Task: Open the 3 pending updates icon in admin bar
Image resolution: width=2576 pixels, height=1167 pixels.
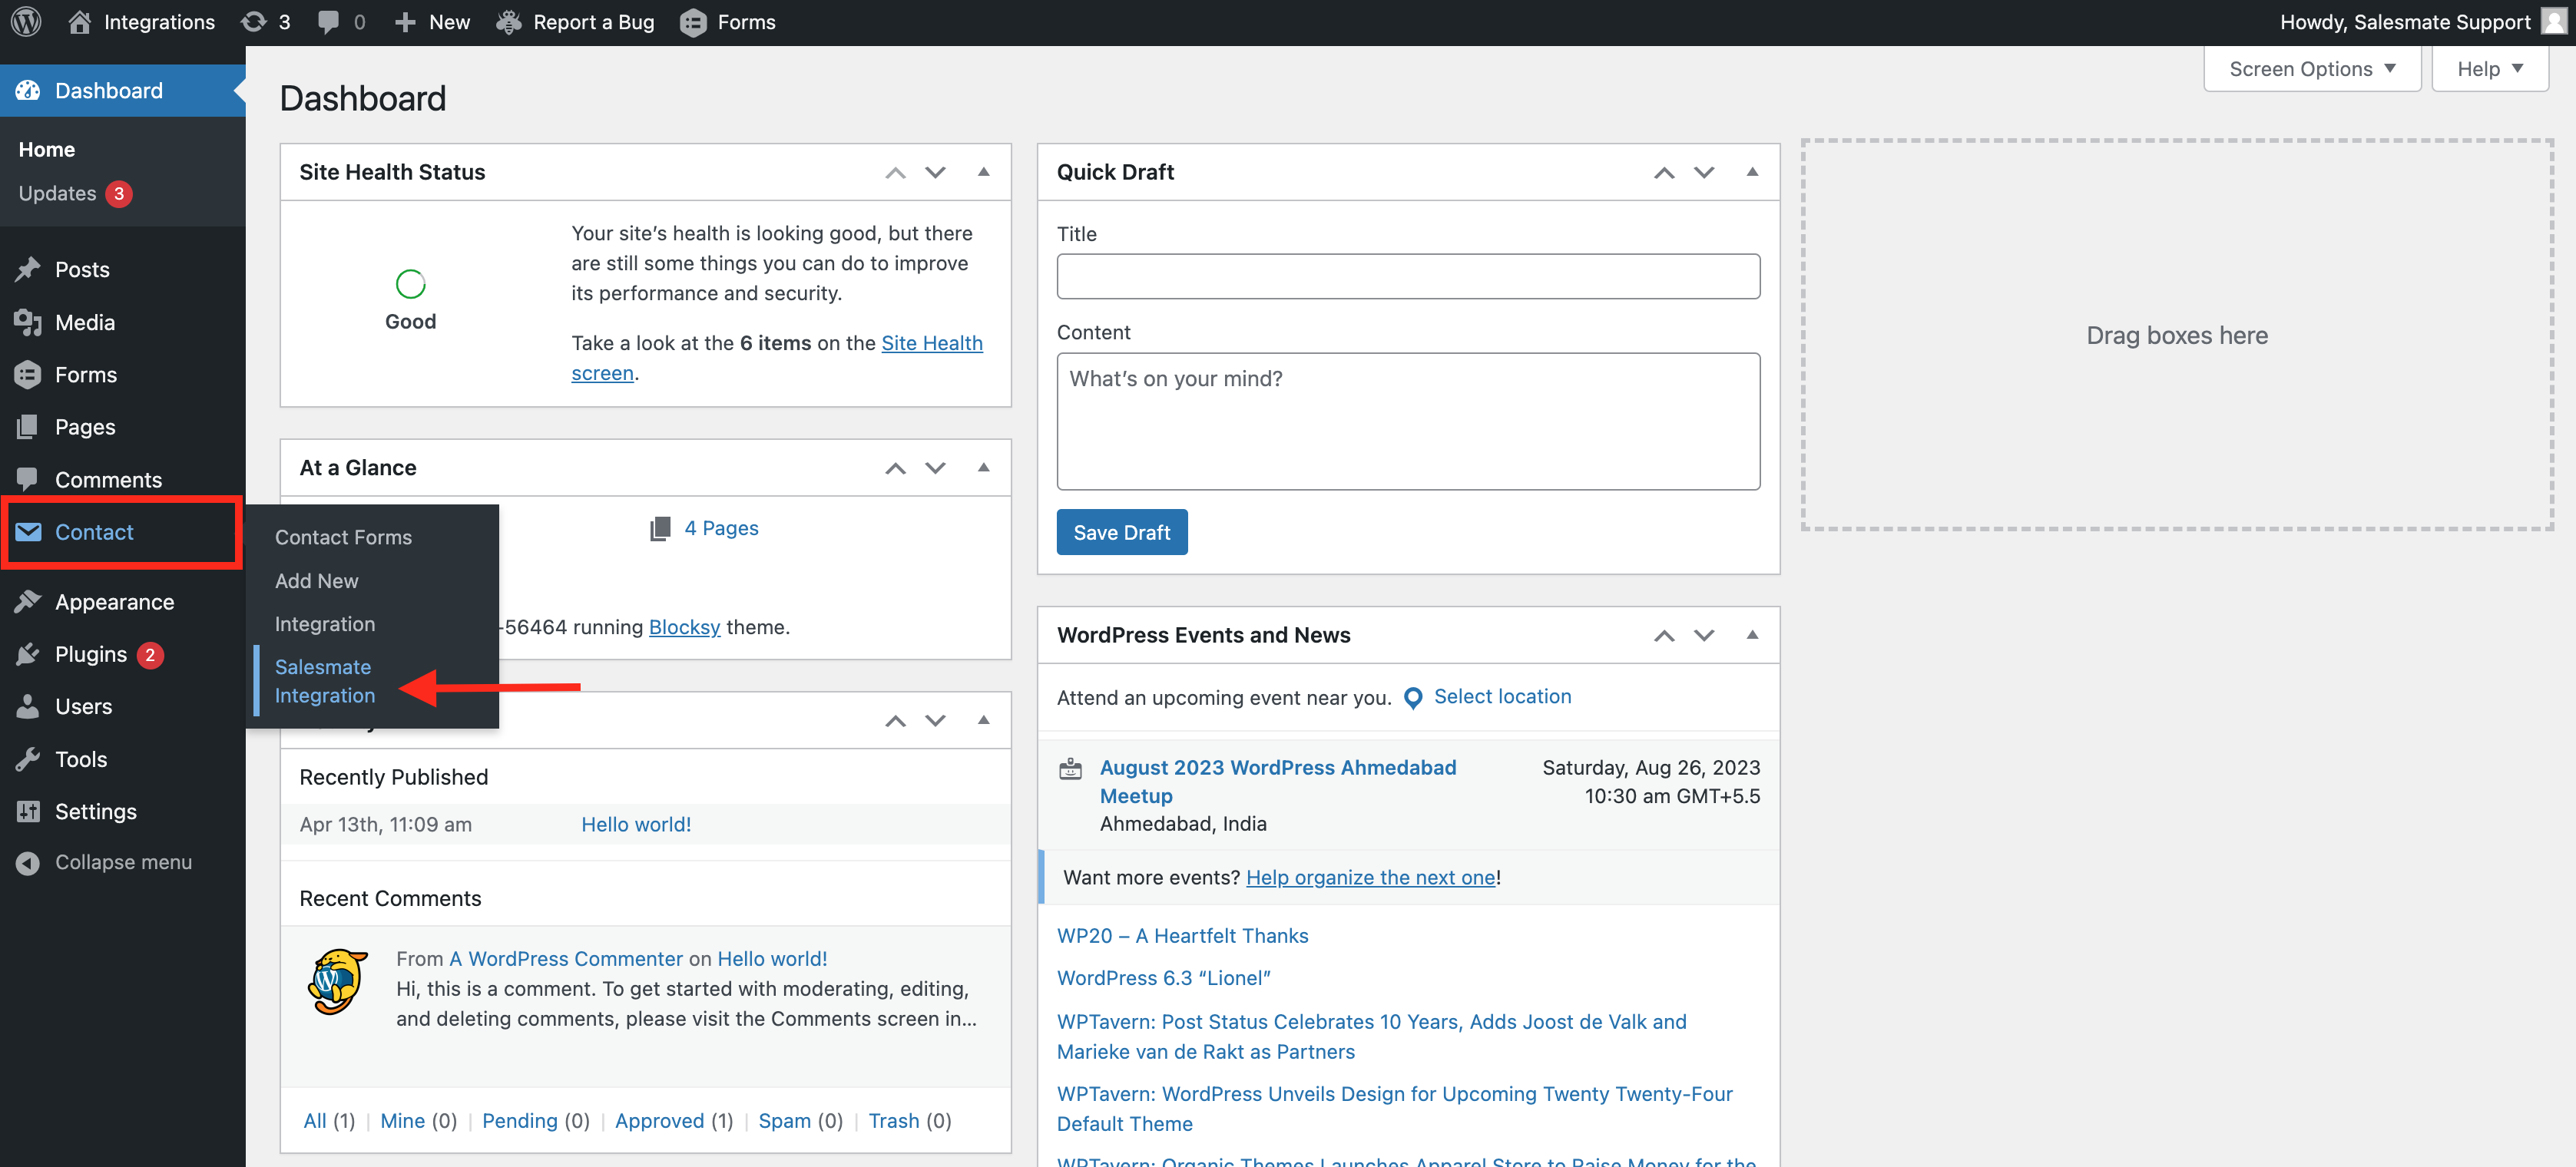Action: (254, 22)
